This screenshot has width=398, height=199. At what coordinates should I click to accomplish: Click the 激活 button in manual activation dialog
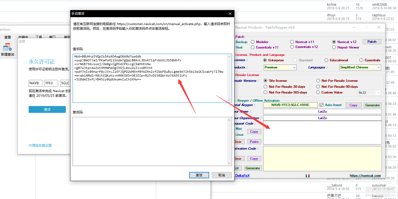pyautogui.click(x=199, y=175)
